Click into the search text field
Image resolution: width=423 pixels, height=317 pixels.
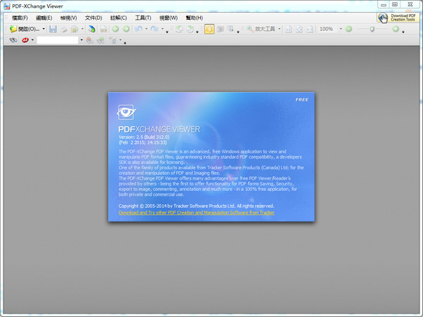57,41
